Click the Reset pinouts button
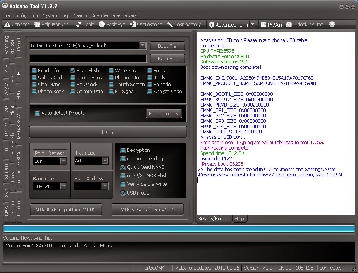The width and height of the screenshot is (358, 273). 164,113
